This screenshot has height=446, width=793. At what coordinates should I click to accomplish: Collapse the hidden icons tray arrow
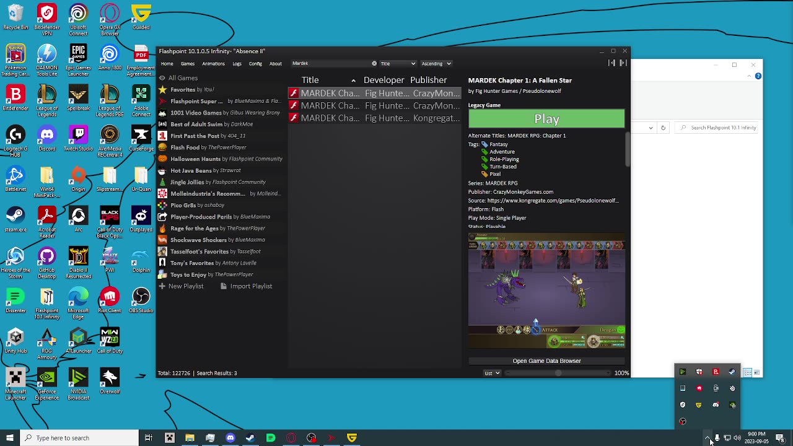708,438
